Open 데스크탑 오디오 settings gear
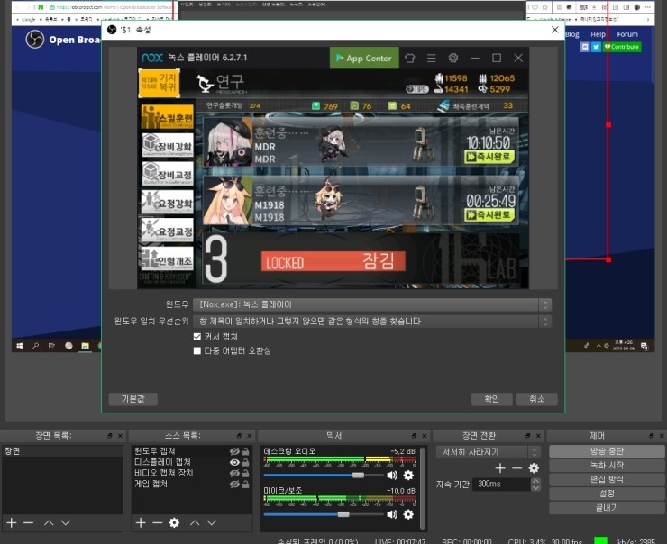This screenshot has height=544, width=667. tap(408, 475)
